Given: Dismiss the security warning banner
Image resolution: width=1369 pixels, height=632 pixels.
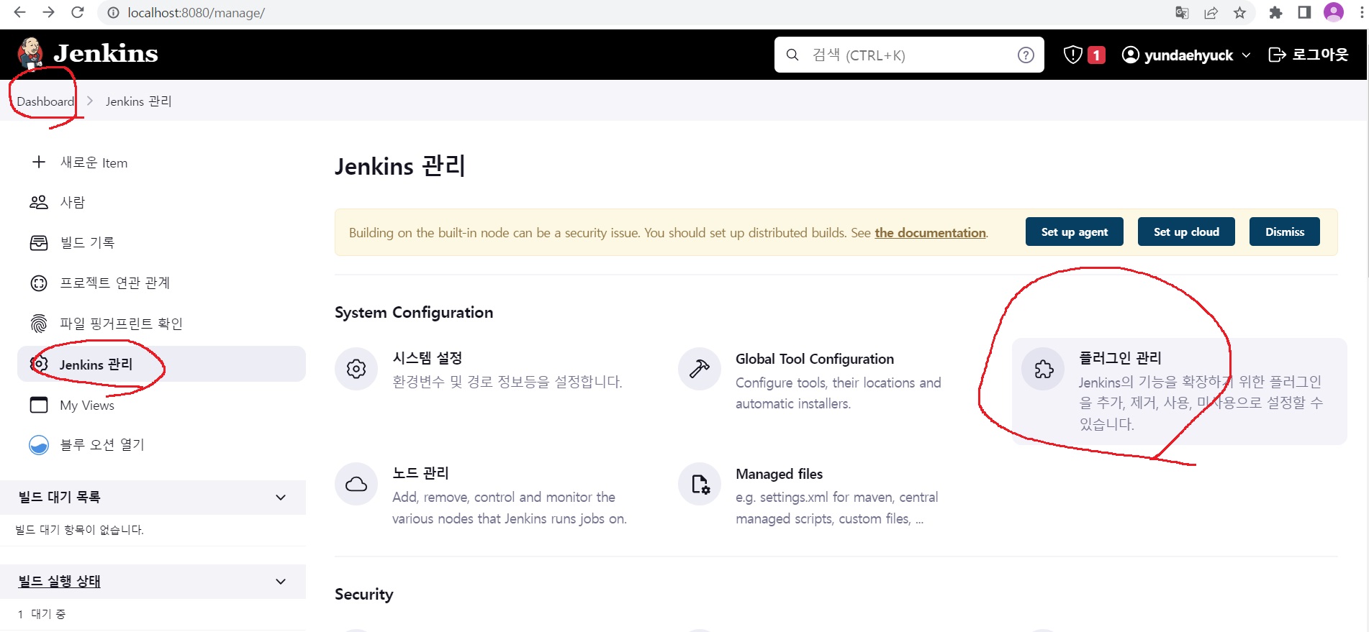Looking at the screenshot, I should (x=1285, y=232).
